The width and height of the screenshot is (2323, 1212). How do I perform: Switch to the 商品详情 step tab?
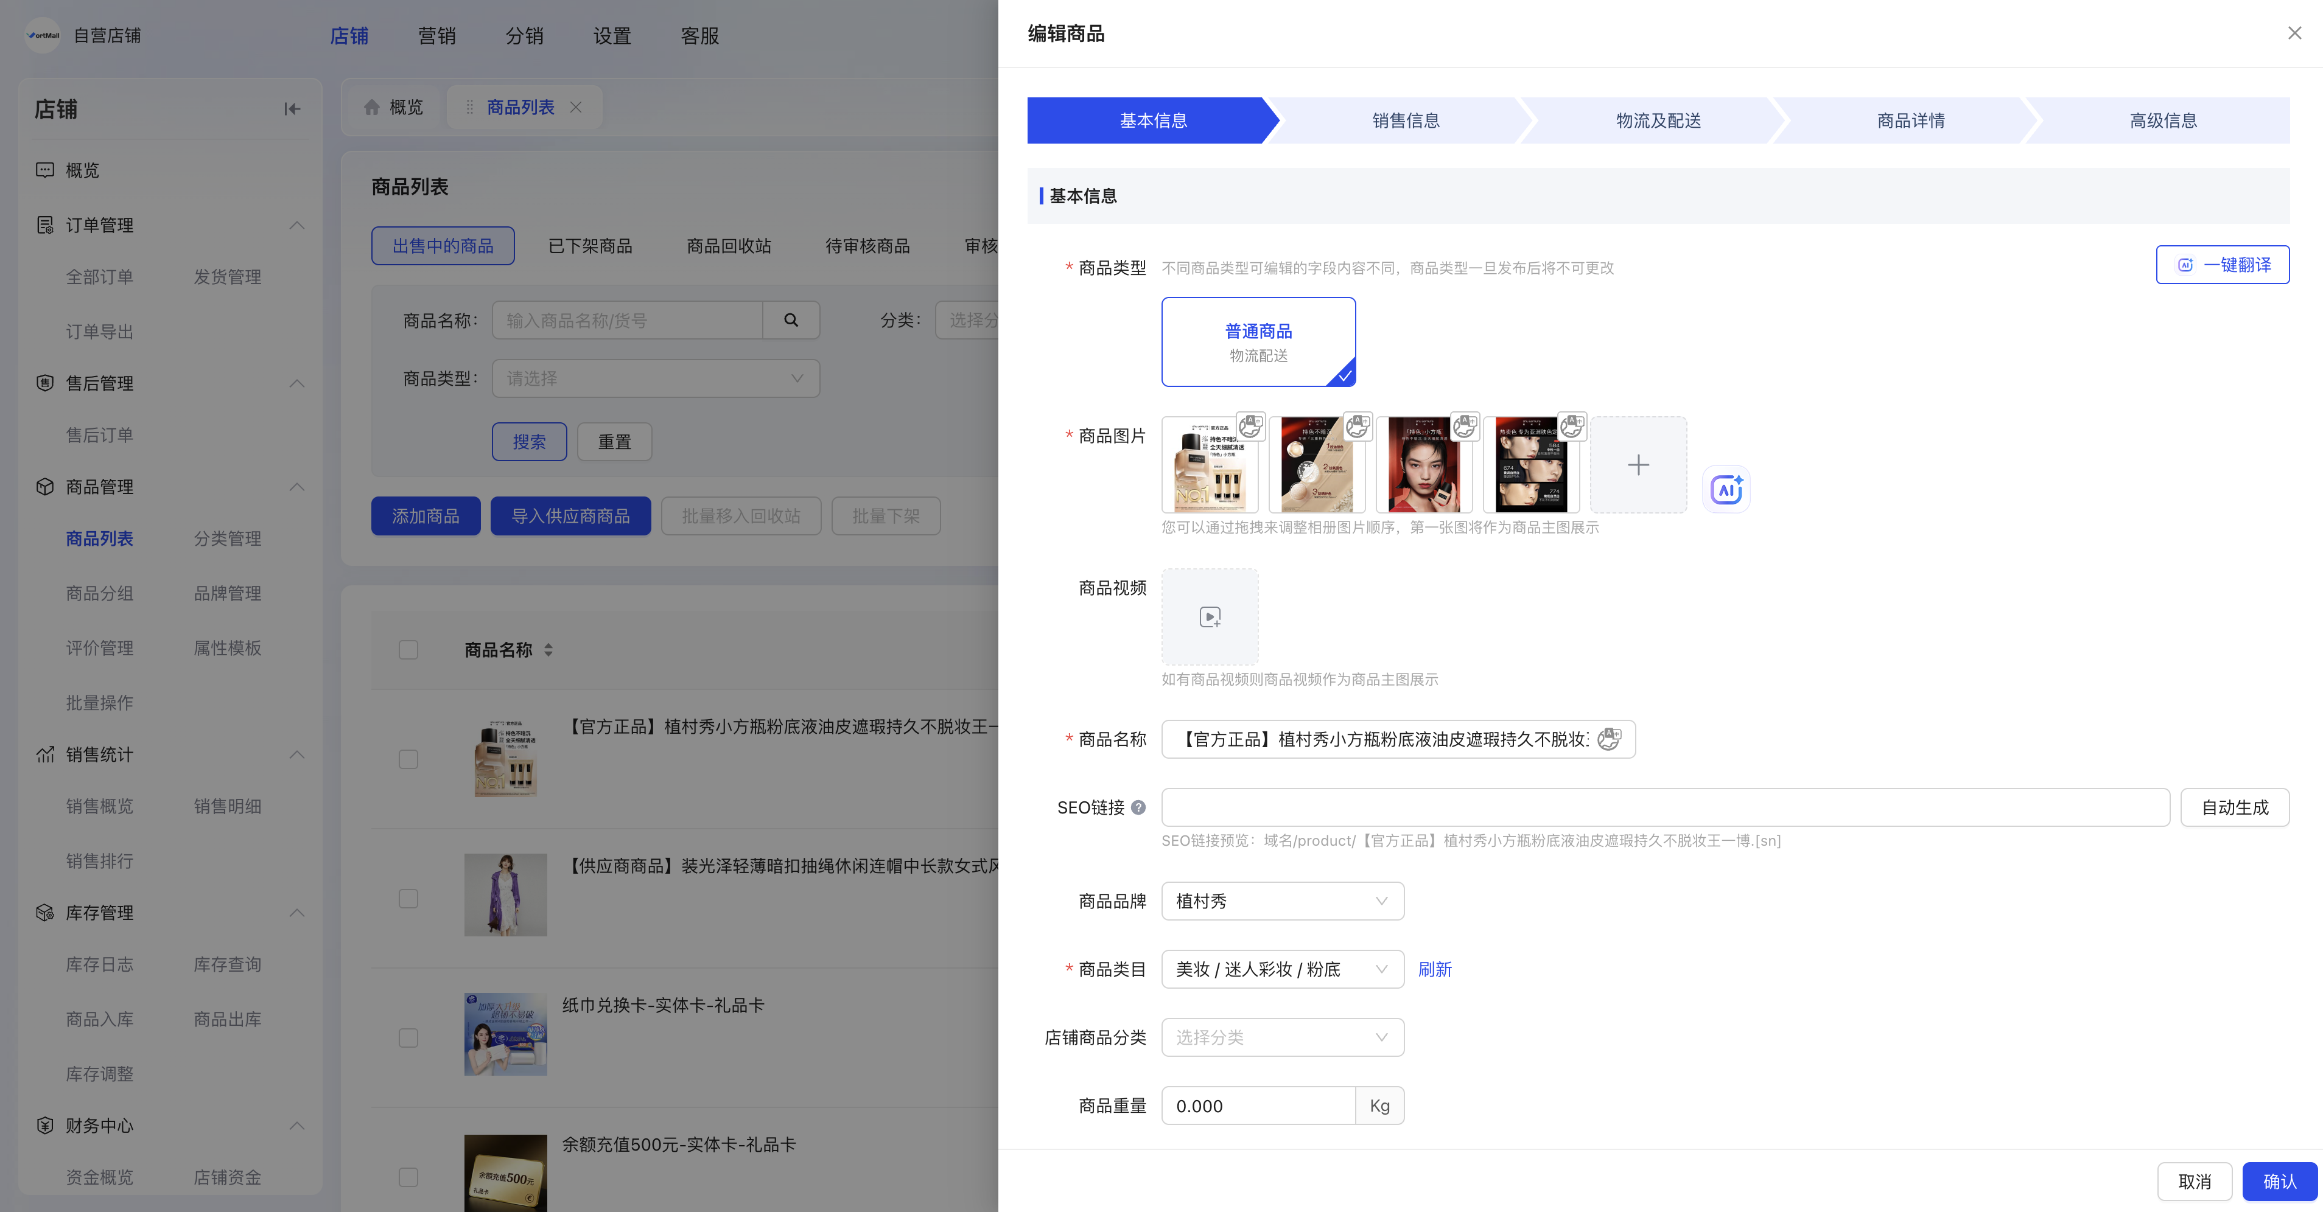click(x=1910, y=120)
